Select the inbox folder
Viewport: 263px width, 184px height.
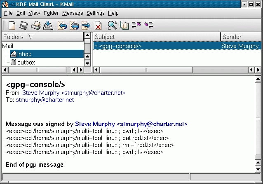pyautogui.click(x=24, y=54)
